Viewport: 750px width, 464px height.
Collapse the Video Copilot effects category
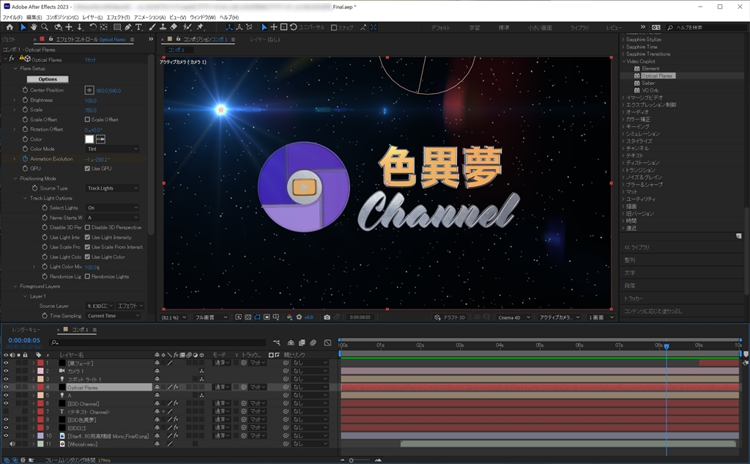pos(624,62)
